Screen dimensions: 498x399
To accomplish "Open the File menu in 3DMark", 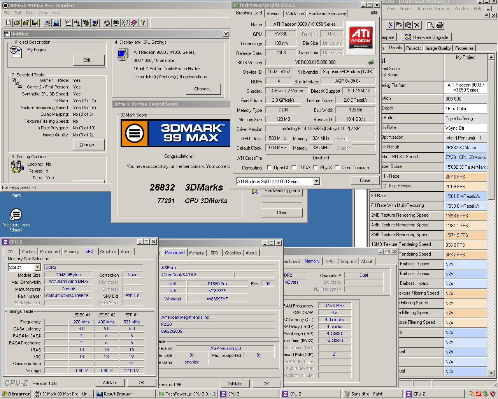I will 7,13.
